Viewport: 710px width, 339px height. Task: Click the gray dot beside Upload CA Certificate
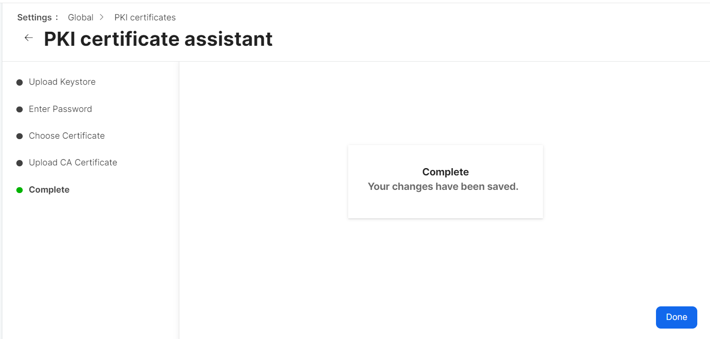pyautogui.click(x=20, y=163)
